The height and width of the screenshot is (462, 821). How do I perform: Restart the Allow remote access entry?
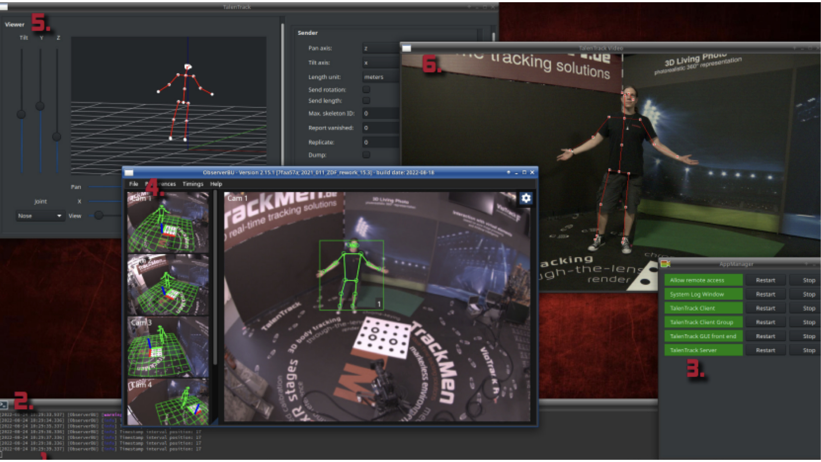point(765,280)
